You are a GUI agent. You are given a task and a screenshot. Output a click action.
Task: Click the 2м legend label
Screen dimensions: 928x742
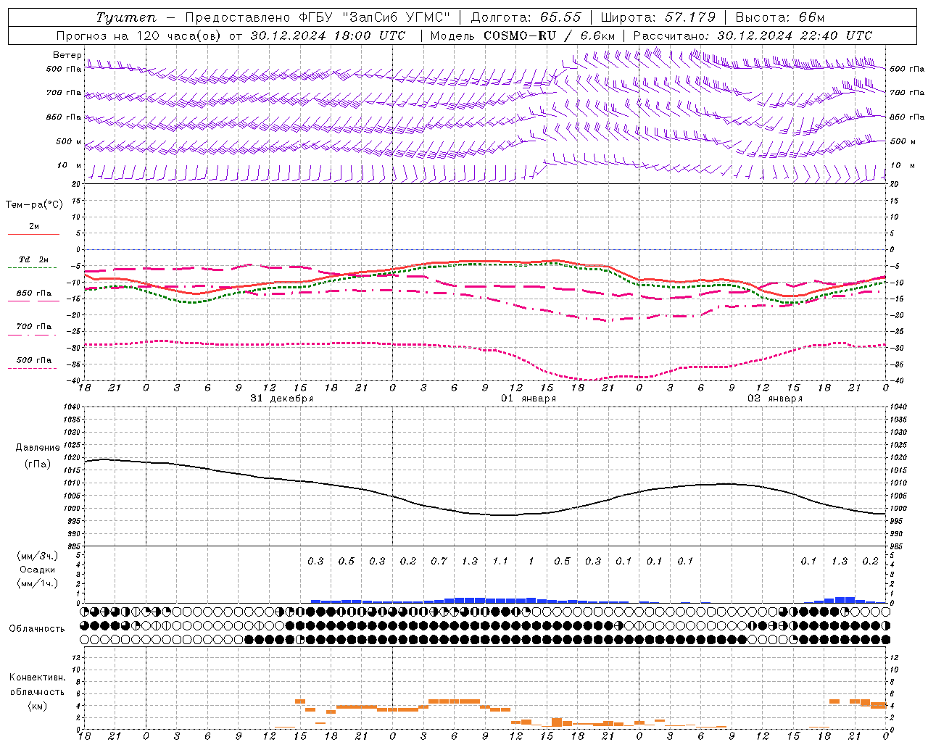click(34, 226)
